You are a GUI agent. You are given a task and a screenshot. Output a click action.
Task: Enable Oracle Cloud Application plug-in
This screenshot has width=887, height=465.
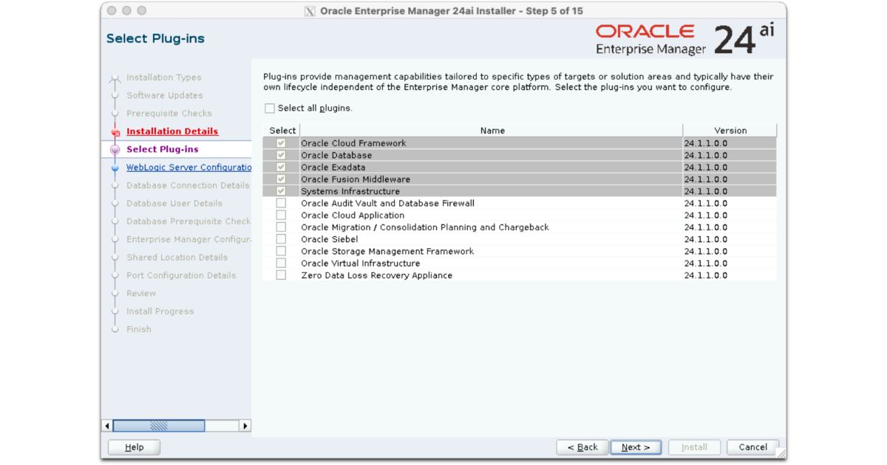click(281, 216)
